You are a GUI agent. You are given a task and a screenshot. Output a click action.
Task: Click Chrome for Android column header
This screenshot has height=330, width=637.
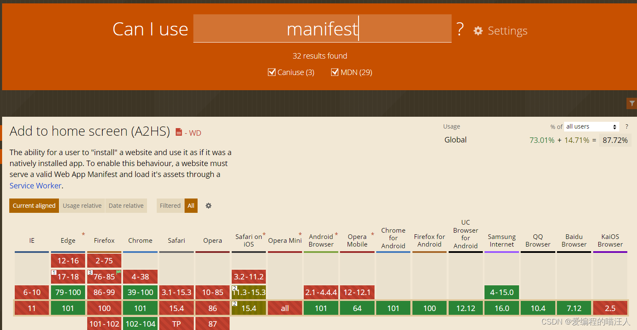[x=393, y=238]
